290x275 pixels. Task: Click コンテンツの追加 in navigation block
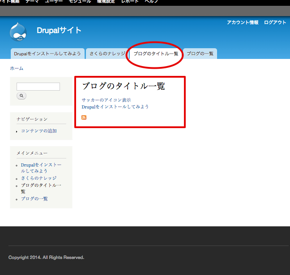[39, 131]
